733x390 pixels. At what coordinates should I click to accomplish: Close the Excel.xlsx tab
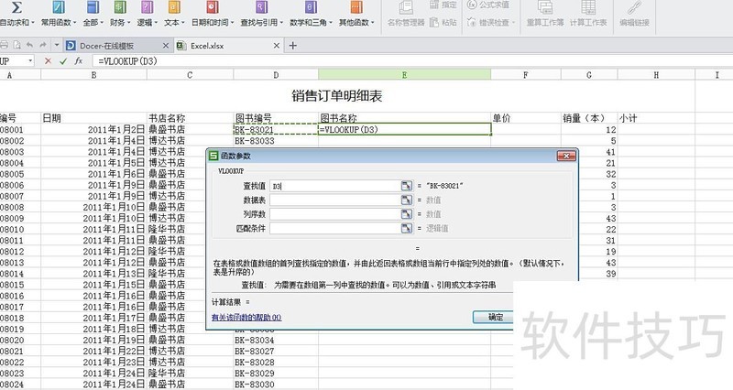[x=277, y=46]
